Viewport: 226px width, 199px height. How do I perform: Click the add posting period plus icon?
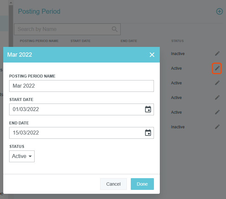tap(219, 11)
